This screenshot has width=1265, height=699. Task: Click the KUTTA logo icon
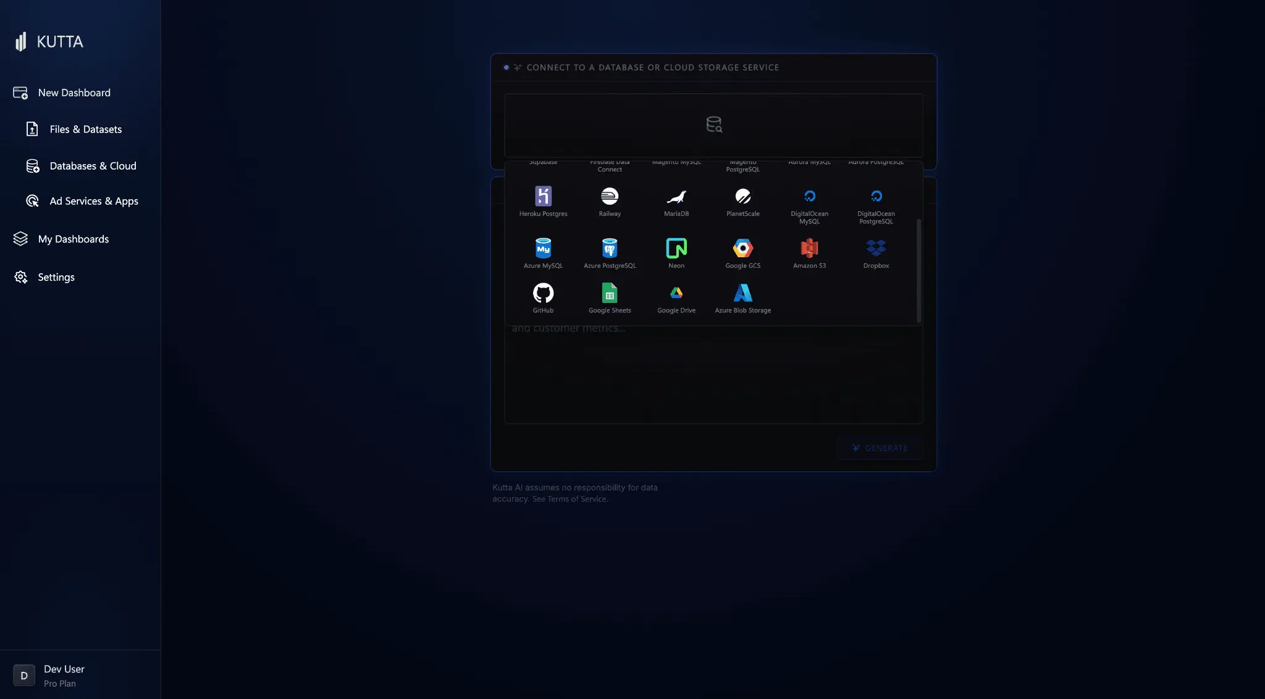(21, 41)
